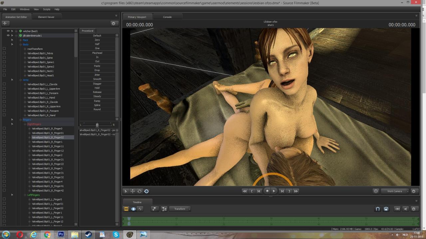Step forward one frame
This screenshot has width=426, height=239.
click(282, 191)
